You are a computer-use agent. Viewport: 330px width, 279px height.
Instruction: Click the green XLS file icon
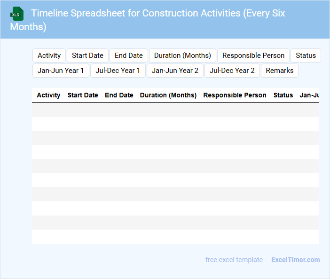pos(17,14)
